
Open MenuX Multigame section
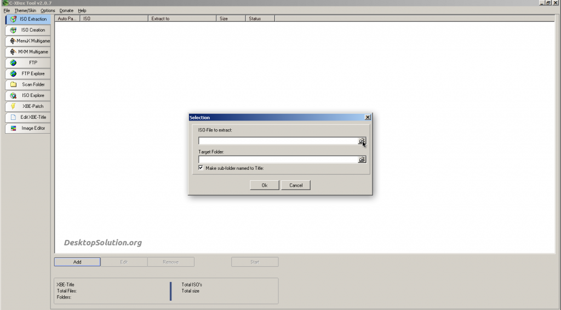coord(28,41)
